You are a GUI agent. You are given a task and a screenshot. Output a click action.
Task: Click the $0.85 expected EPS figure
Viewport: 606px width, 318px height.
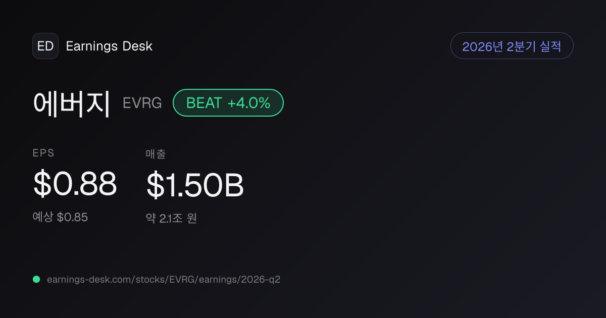pos(72,218)
